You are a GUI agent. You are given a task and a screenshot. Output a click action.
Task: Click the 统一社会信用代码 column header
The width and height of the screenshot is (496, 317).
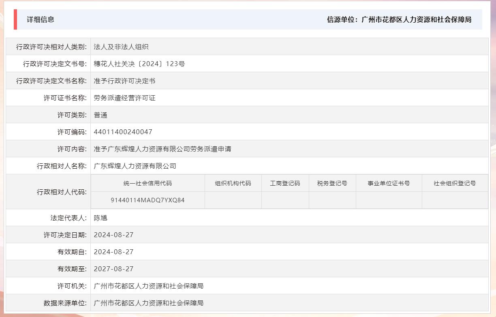tap(148, 183)
